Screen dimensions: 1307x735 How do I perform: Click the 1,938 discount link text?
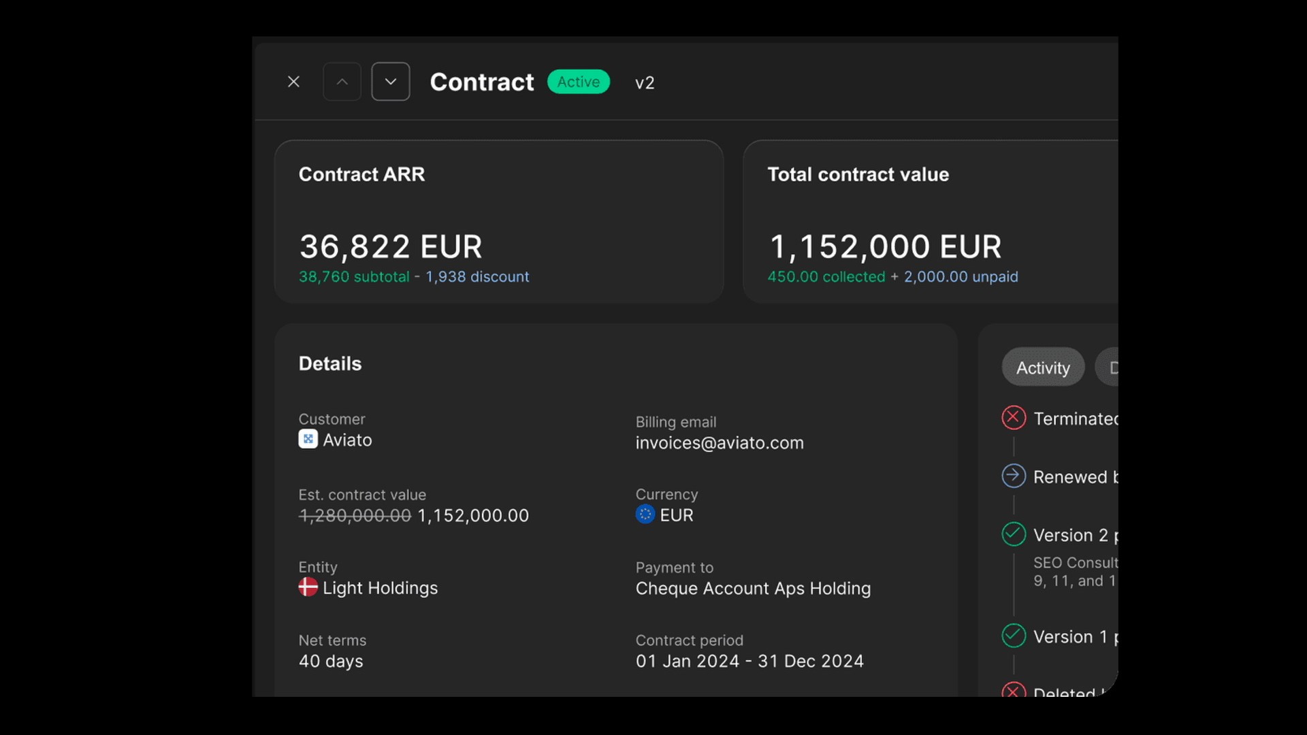click(477, 277)
